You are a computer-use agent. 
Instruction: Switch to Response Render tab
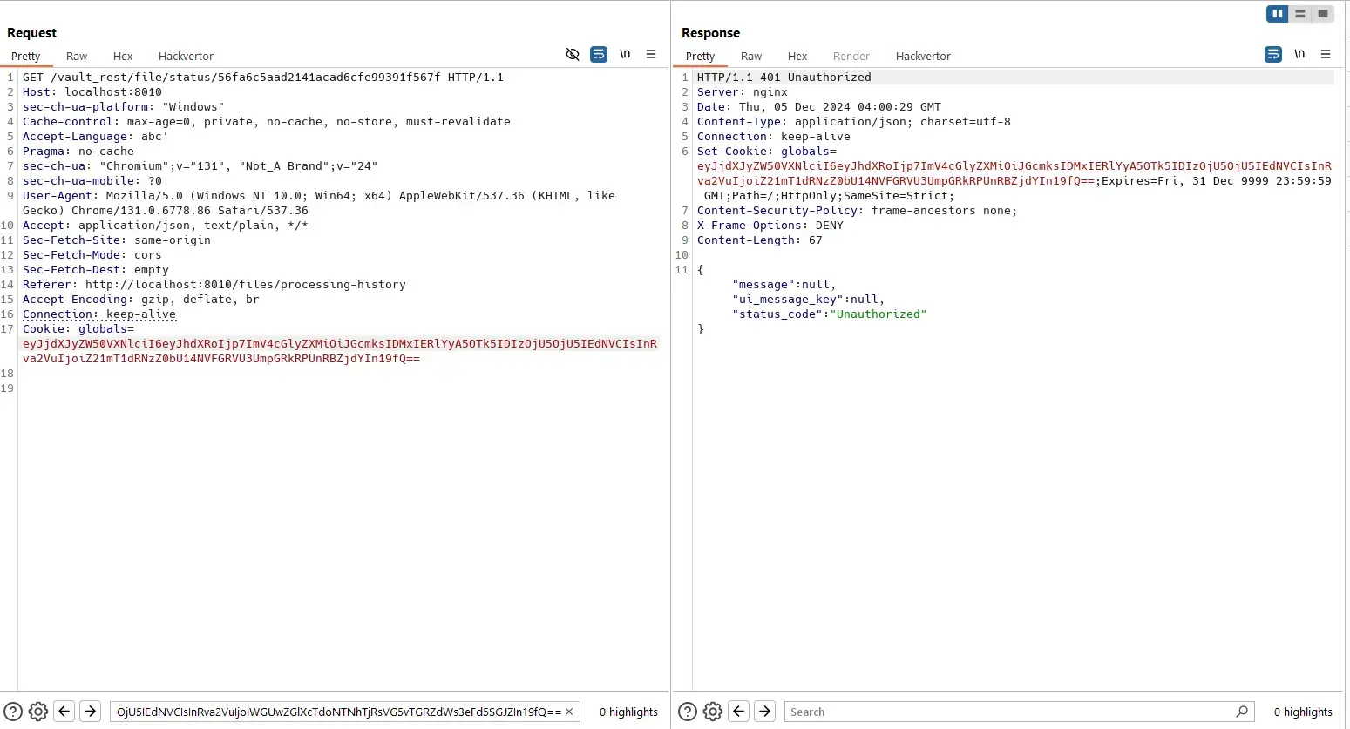[x=851, y=56]
